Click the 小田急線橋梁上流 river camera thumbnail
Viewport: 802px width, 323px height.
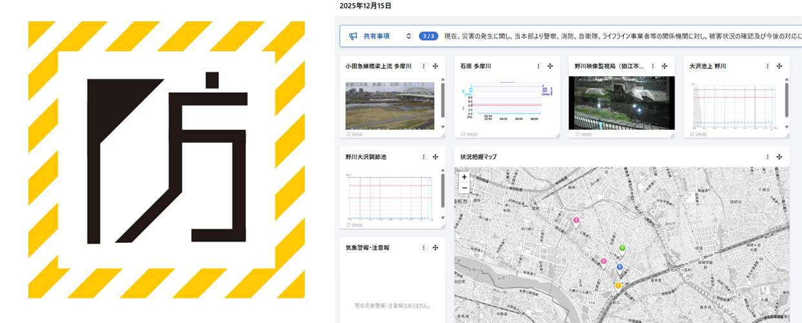[389, 105]
